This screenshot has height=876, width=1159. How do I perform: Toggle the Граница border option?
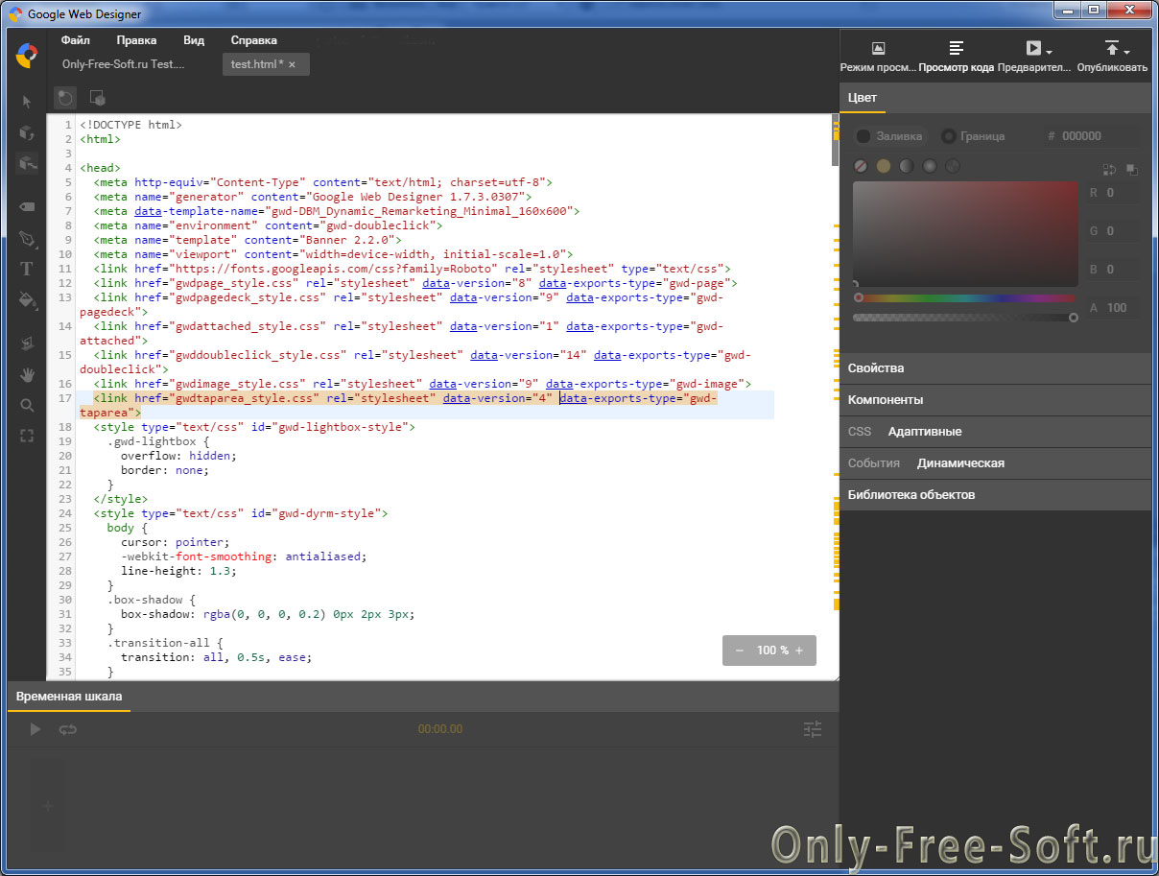(973, 136)
